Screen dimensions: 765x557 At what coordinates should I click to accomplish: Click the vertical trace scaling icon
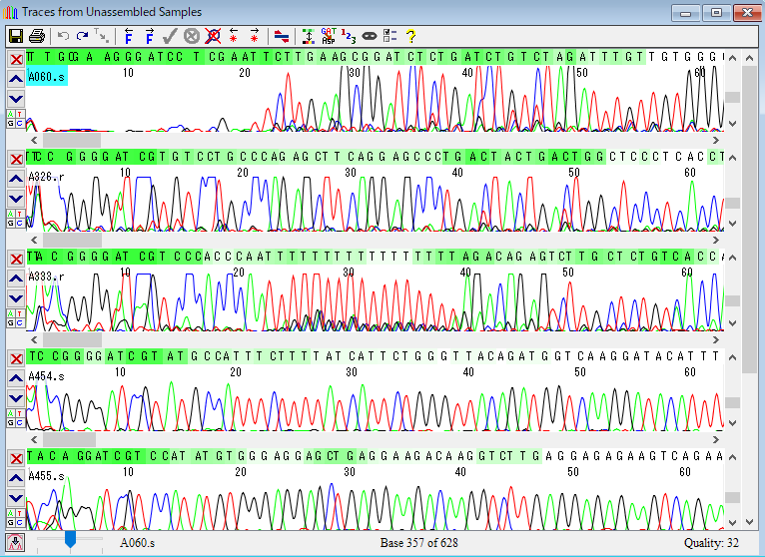[x=309, y=36]
